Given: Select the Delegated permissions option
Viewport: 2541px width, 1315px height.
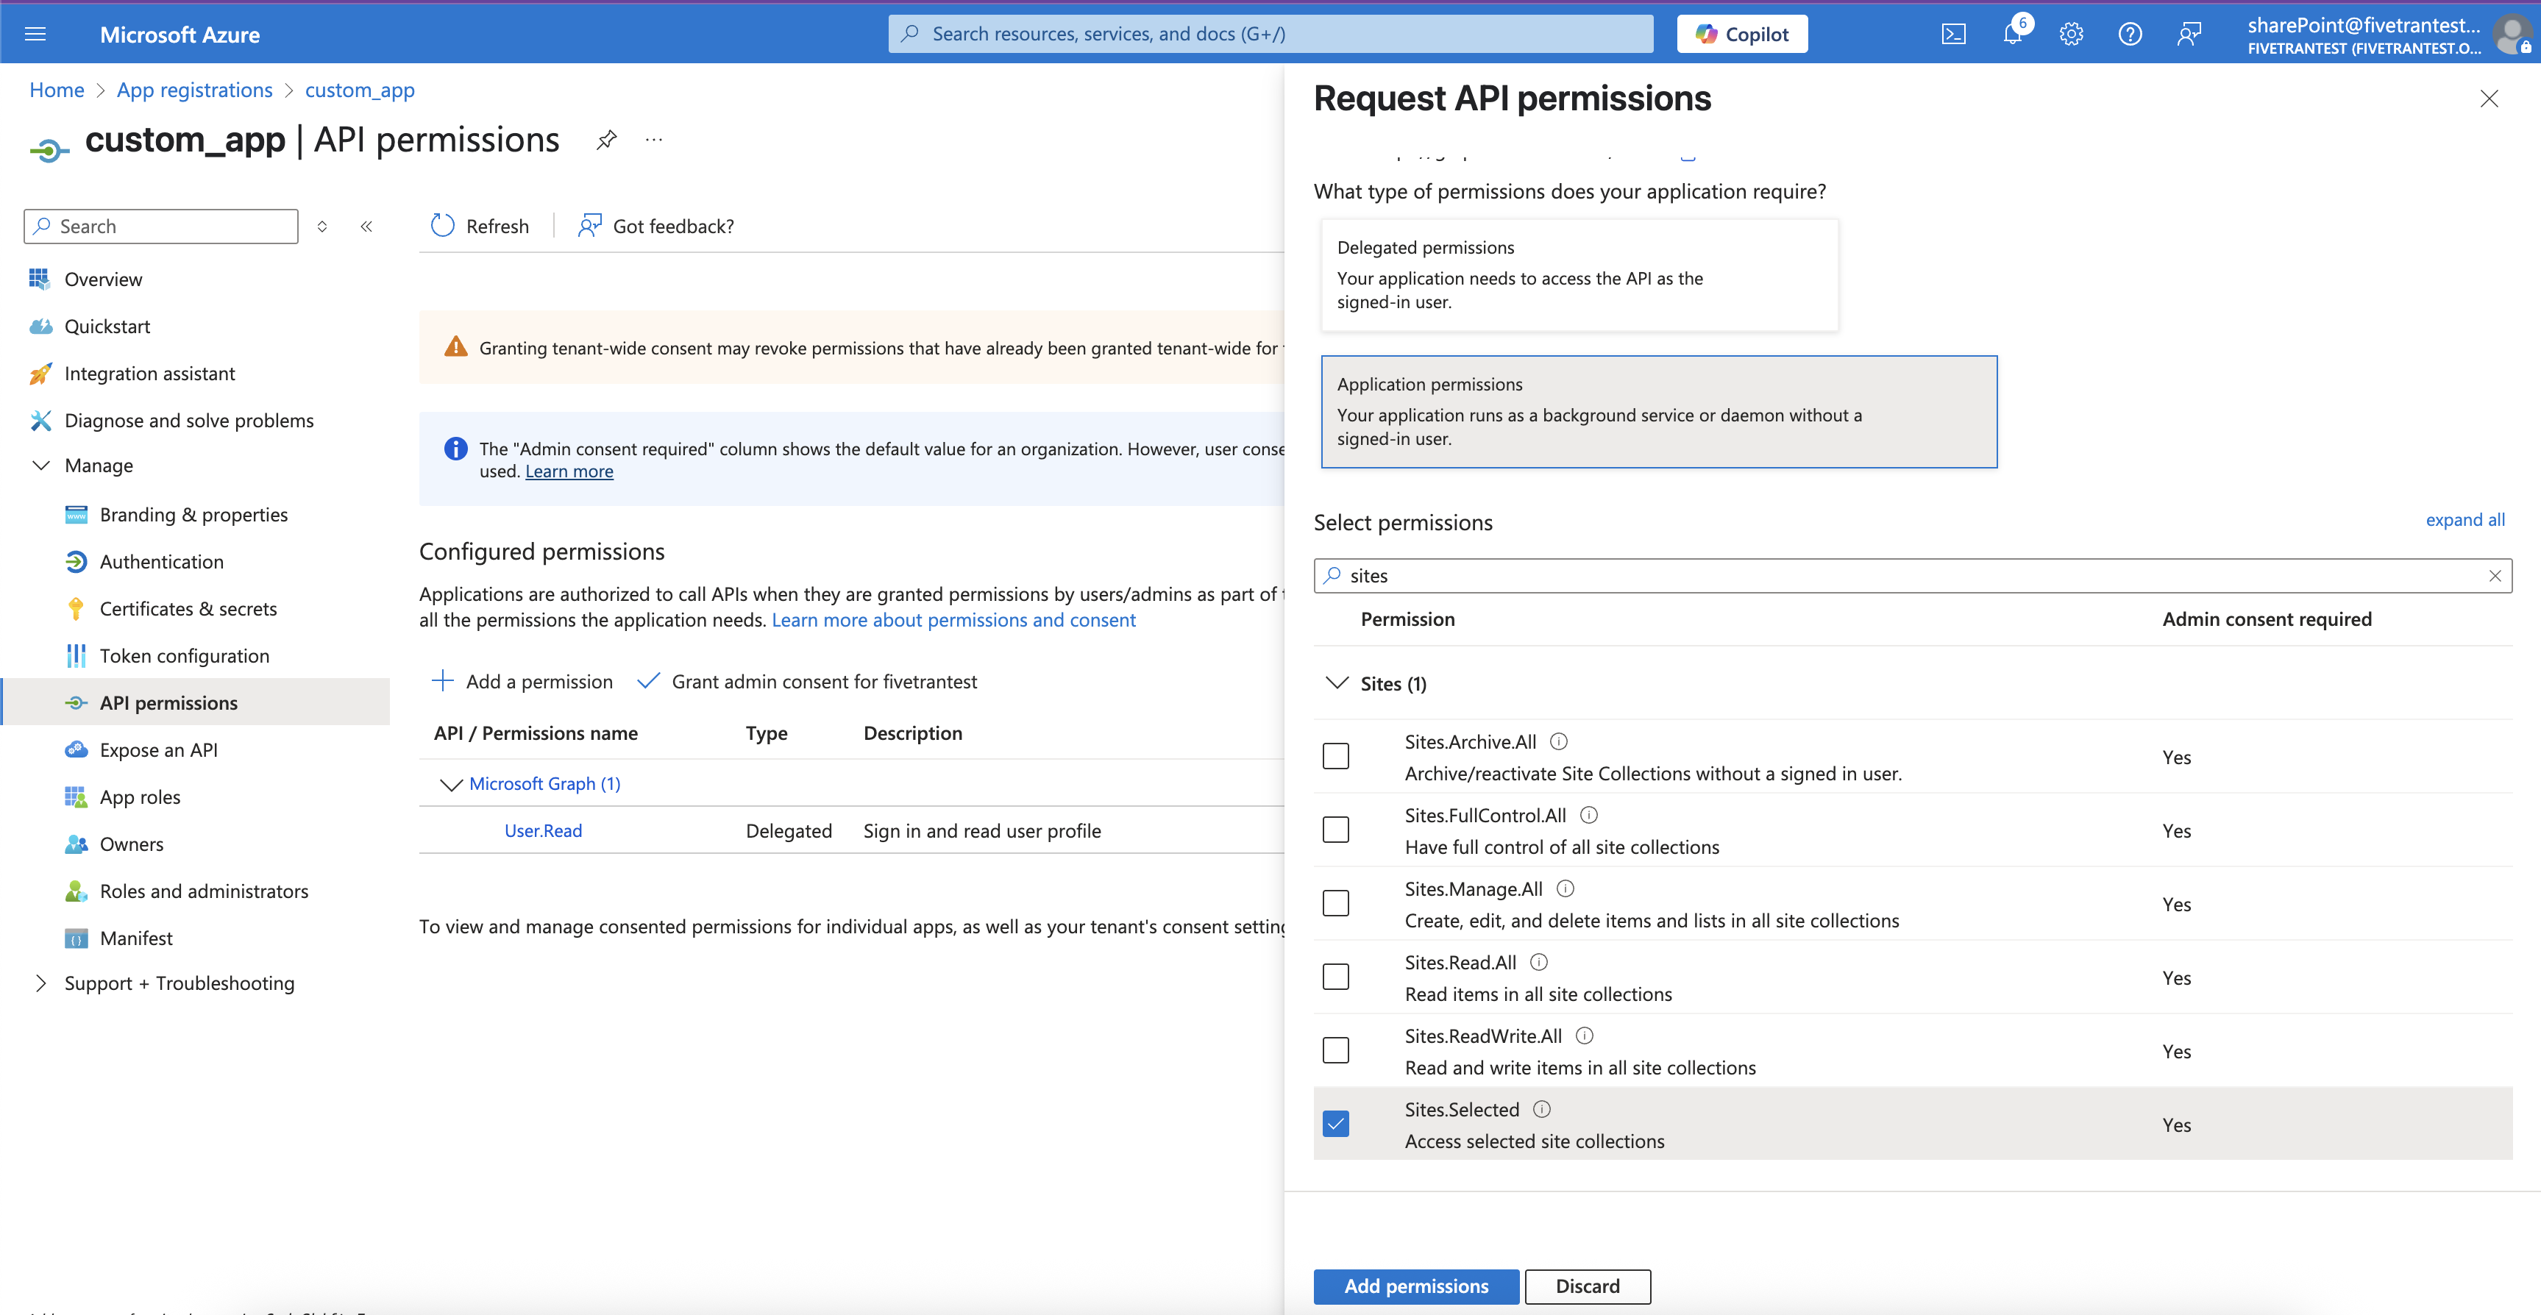Looking at the screenshot, I should click(x=1579, y=274).
